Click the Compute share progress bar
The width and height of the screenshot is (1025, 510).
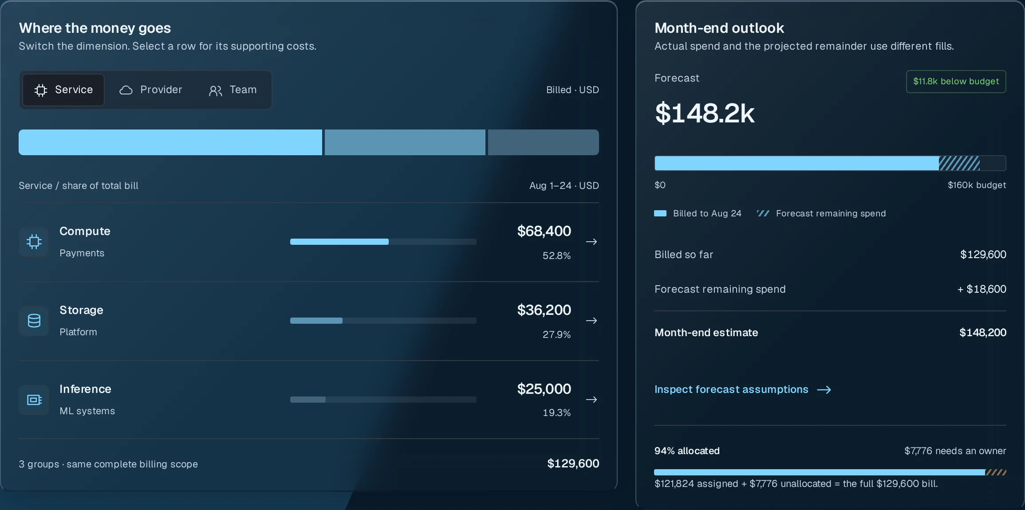click(383, 242)
